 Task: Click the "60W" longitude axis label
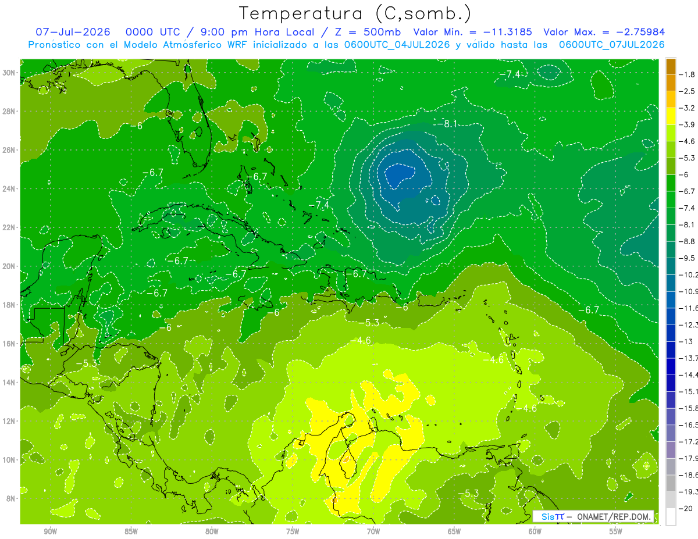[x=535, y=531]
